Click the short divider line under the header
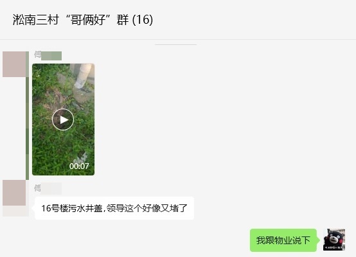Viewport: 356px width, 257px height. [x=175, y=44]
